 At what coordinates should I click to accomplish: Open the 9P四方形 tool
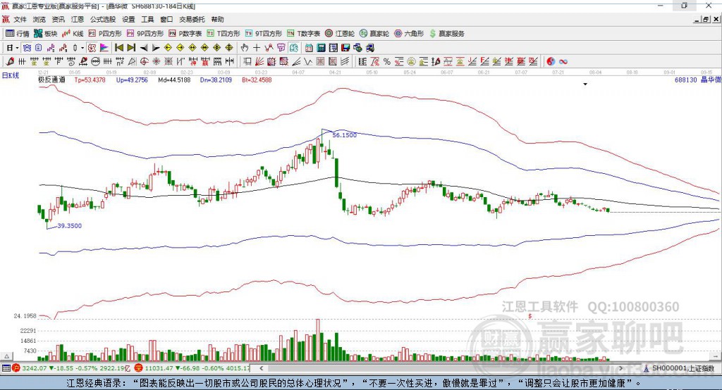145,34
